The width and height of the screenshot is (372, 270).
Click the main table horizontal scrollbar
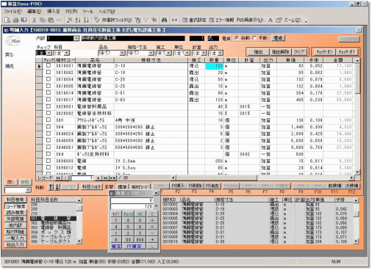pyautogui.click(x=262, y=178)
